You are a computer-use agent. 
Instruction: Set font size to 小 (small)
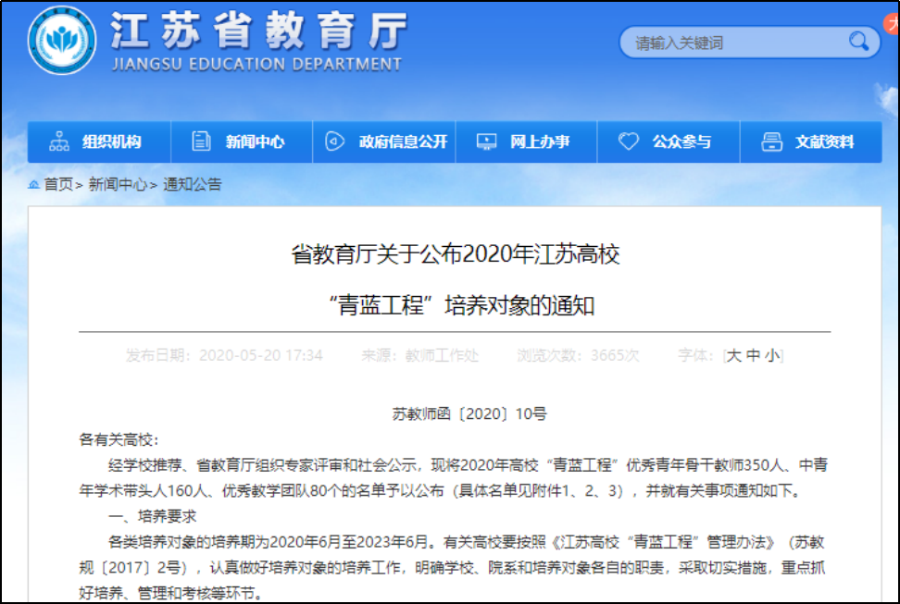(772, 355)
